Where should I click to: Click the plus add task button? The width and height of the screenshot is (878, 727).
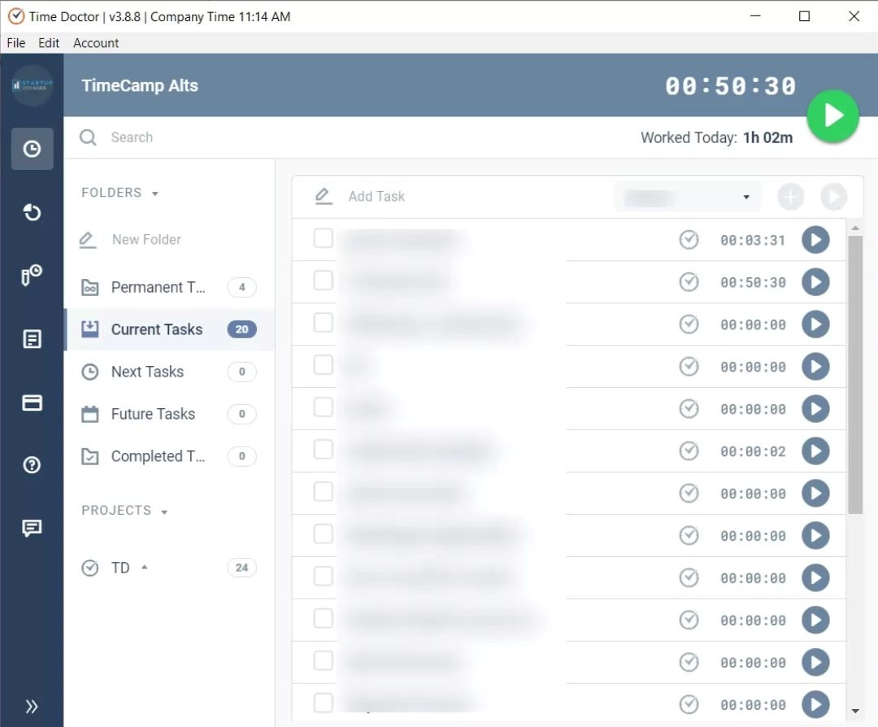click(x=790, y=197)
